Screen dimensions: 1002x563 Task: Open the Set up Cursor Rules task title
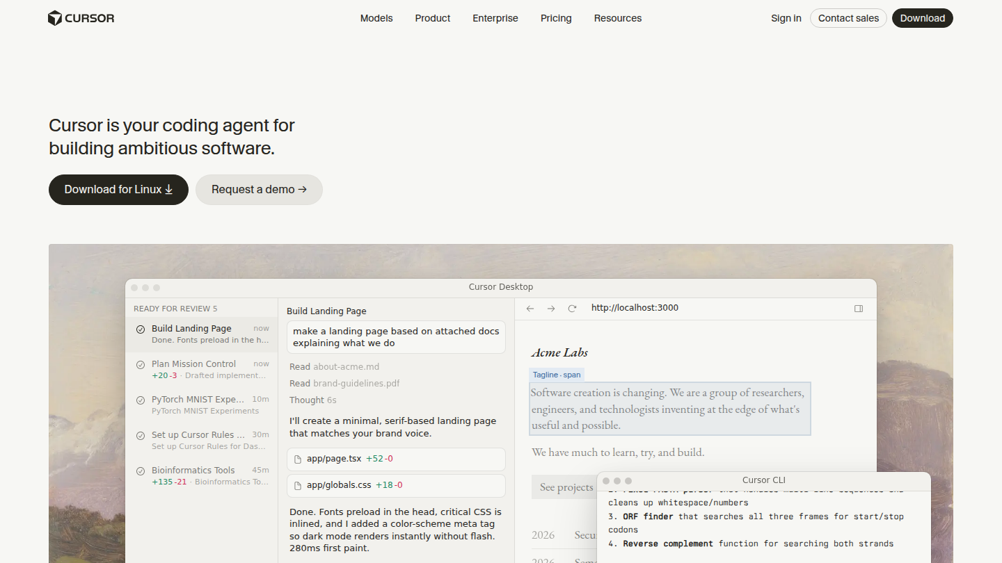198,435
